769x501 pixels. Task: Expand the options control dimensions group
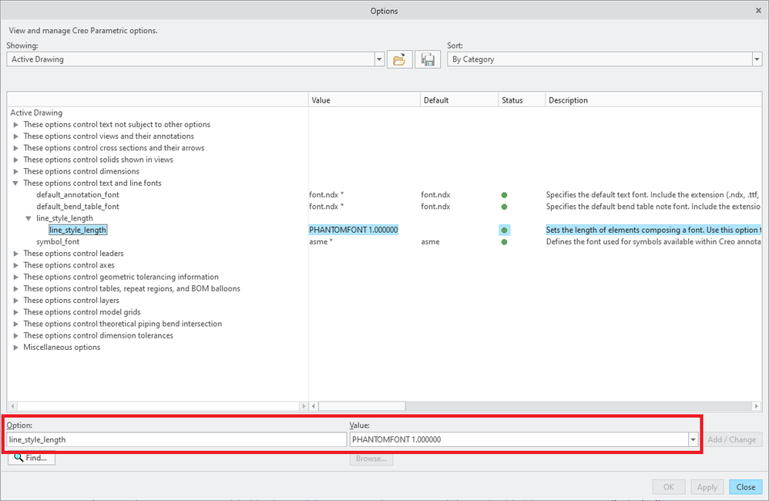[x=15, y=171]
